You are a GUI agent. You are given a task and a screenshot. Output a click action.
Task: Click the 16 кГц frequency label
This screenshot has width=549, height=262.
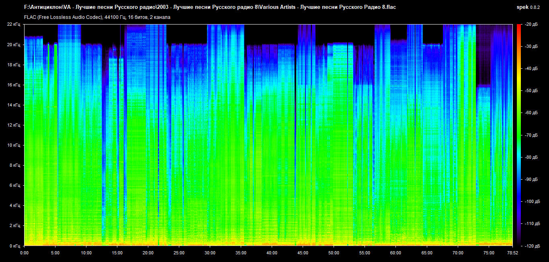click(14, 85)
